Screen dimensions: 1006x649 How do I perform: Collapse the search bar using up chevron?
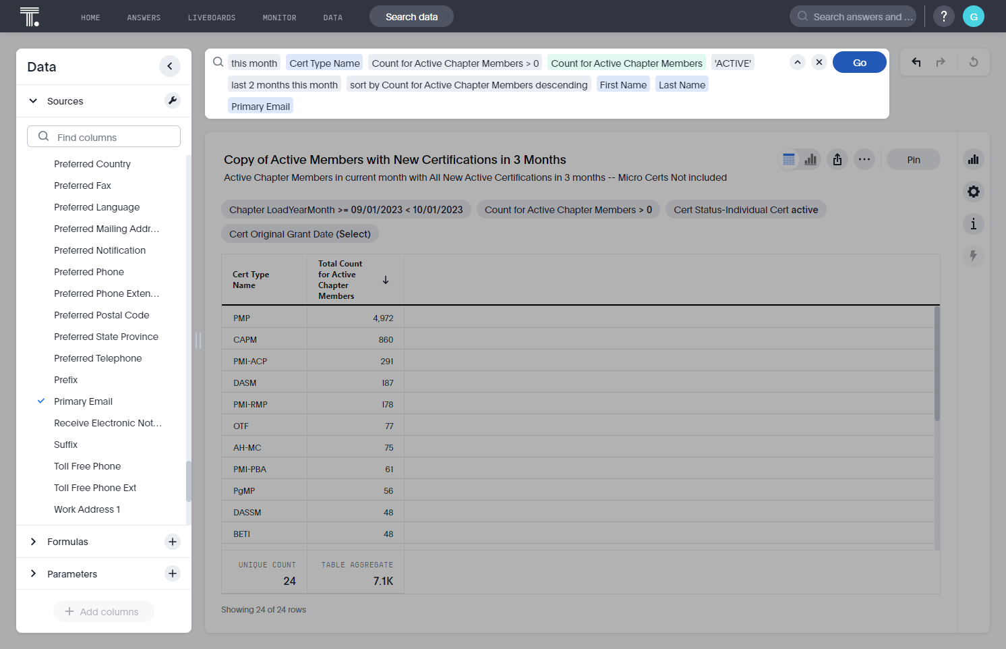(x=798, y=62)
